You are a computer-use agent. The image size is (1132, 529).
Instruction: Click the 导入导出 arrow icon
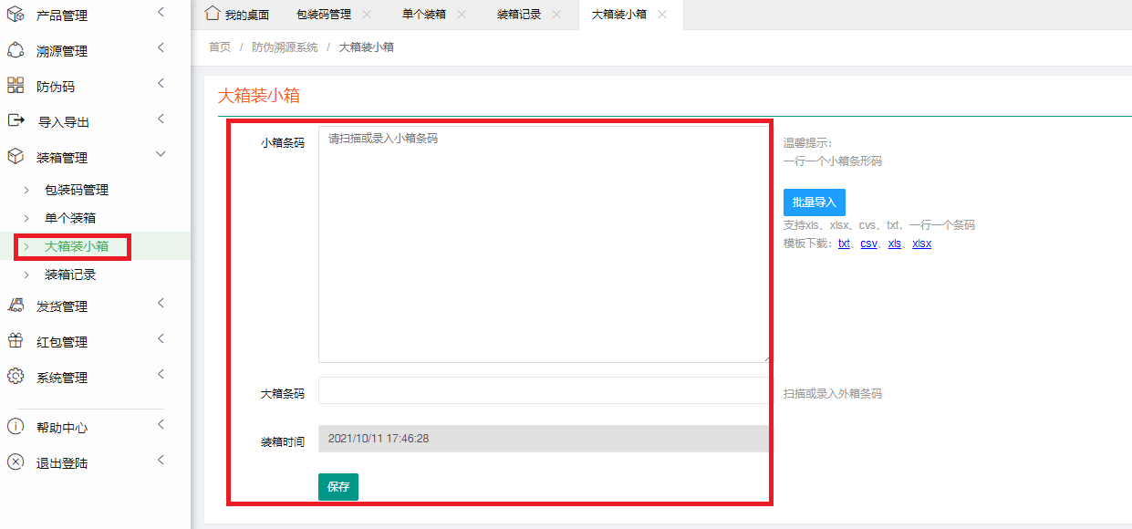coord(16,120)
